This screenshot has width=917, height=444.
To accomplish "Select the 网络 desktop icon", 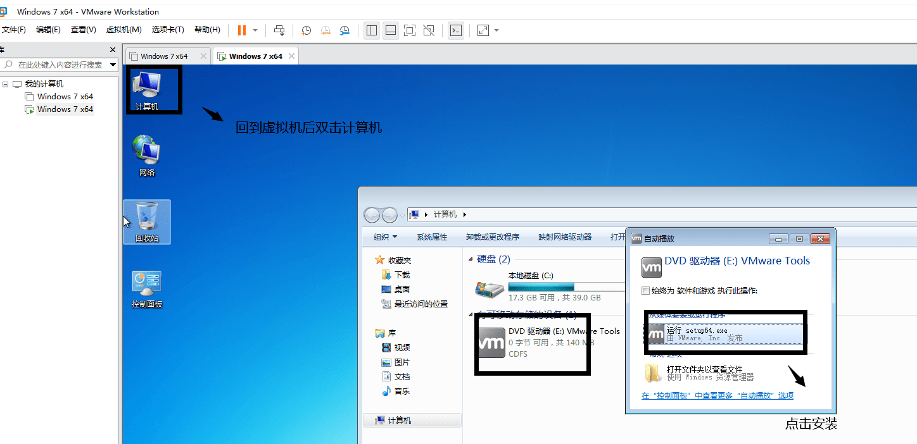I will tap(147, 156).
